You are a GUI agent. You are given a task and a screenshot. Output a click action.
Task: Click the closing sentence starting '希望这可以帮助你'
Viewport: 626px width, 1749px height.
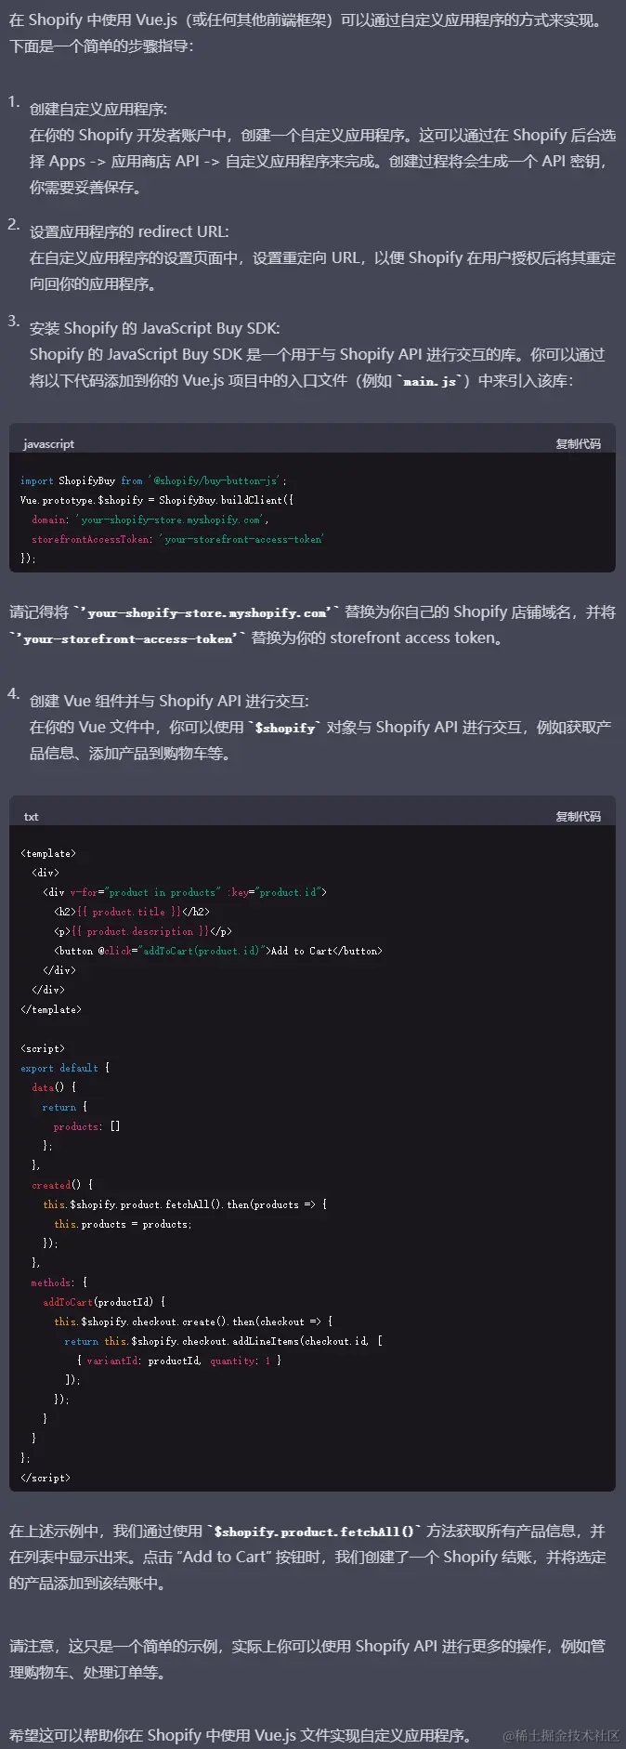click(241, 1735)
